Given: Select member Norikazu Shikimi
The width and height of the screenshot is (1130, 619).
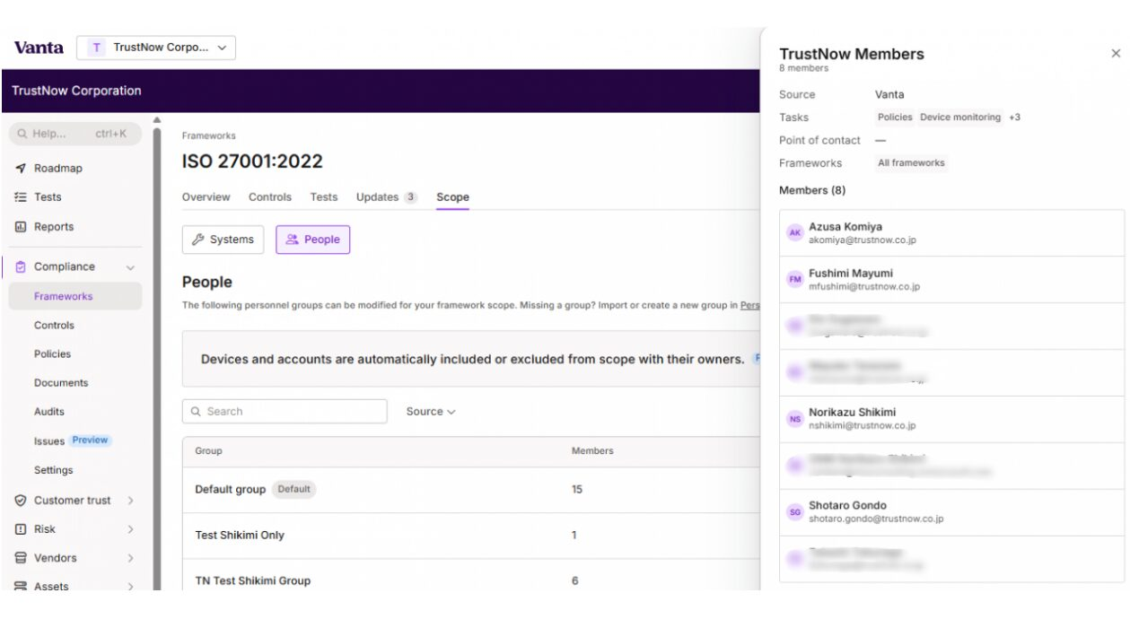Looking at the screenshot, I should click(x=951, y=419).
